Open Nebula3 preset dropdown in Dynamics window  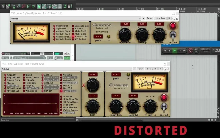pos(76,19)
